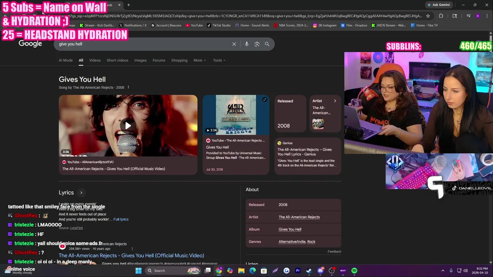Select the Images search tab

140,60
